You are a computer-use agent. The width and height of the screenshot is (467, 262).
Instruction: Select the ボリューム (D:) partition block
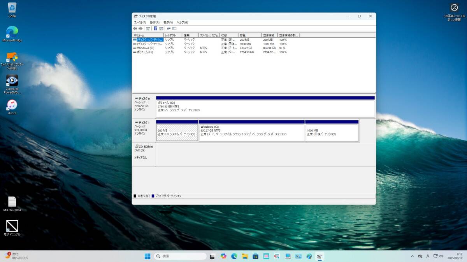pos(265,108)
